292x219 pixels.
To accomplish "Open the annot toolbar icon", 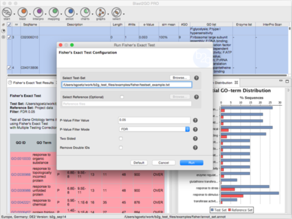I will point(69,13).
